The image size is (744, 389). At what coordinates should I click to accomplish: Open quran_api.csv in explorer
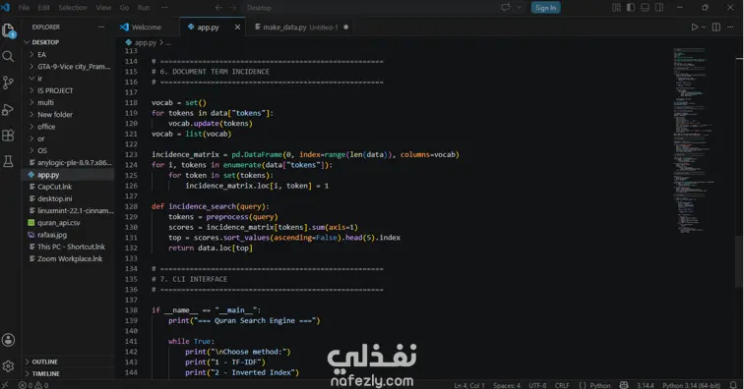click(58, 223)
